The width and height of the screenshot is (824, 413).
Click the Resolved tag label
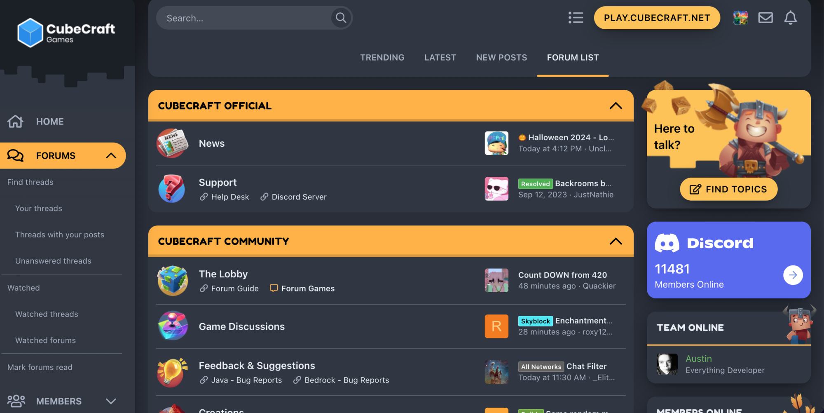(x=535, y=184)
